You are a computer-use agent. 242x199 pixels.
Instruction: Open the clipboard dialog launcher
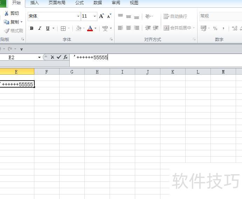pyautogui.click(x=22, y=39)
